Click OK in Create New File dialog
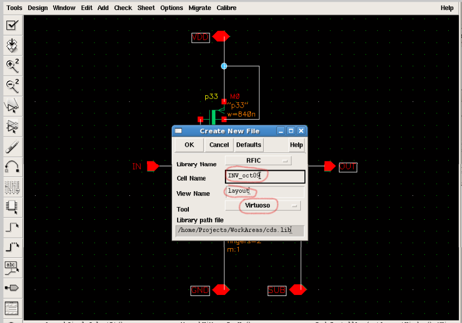 tap(189, 145)
